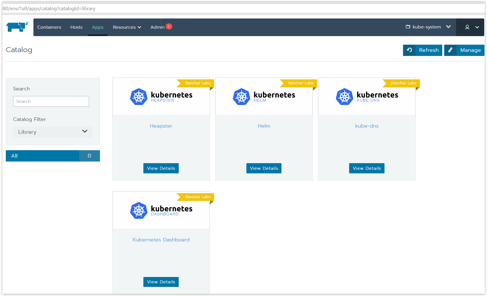487x296 pixels.
Task: Expand the user menu chevron
Action: point(477,27)
